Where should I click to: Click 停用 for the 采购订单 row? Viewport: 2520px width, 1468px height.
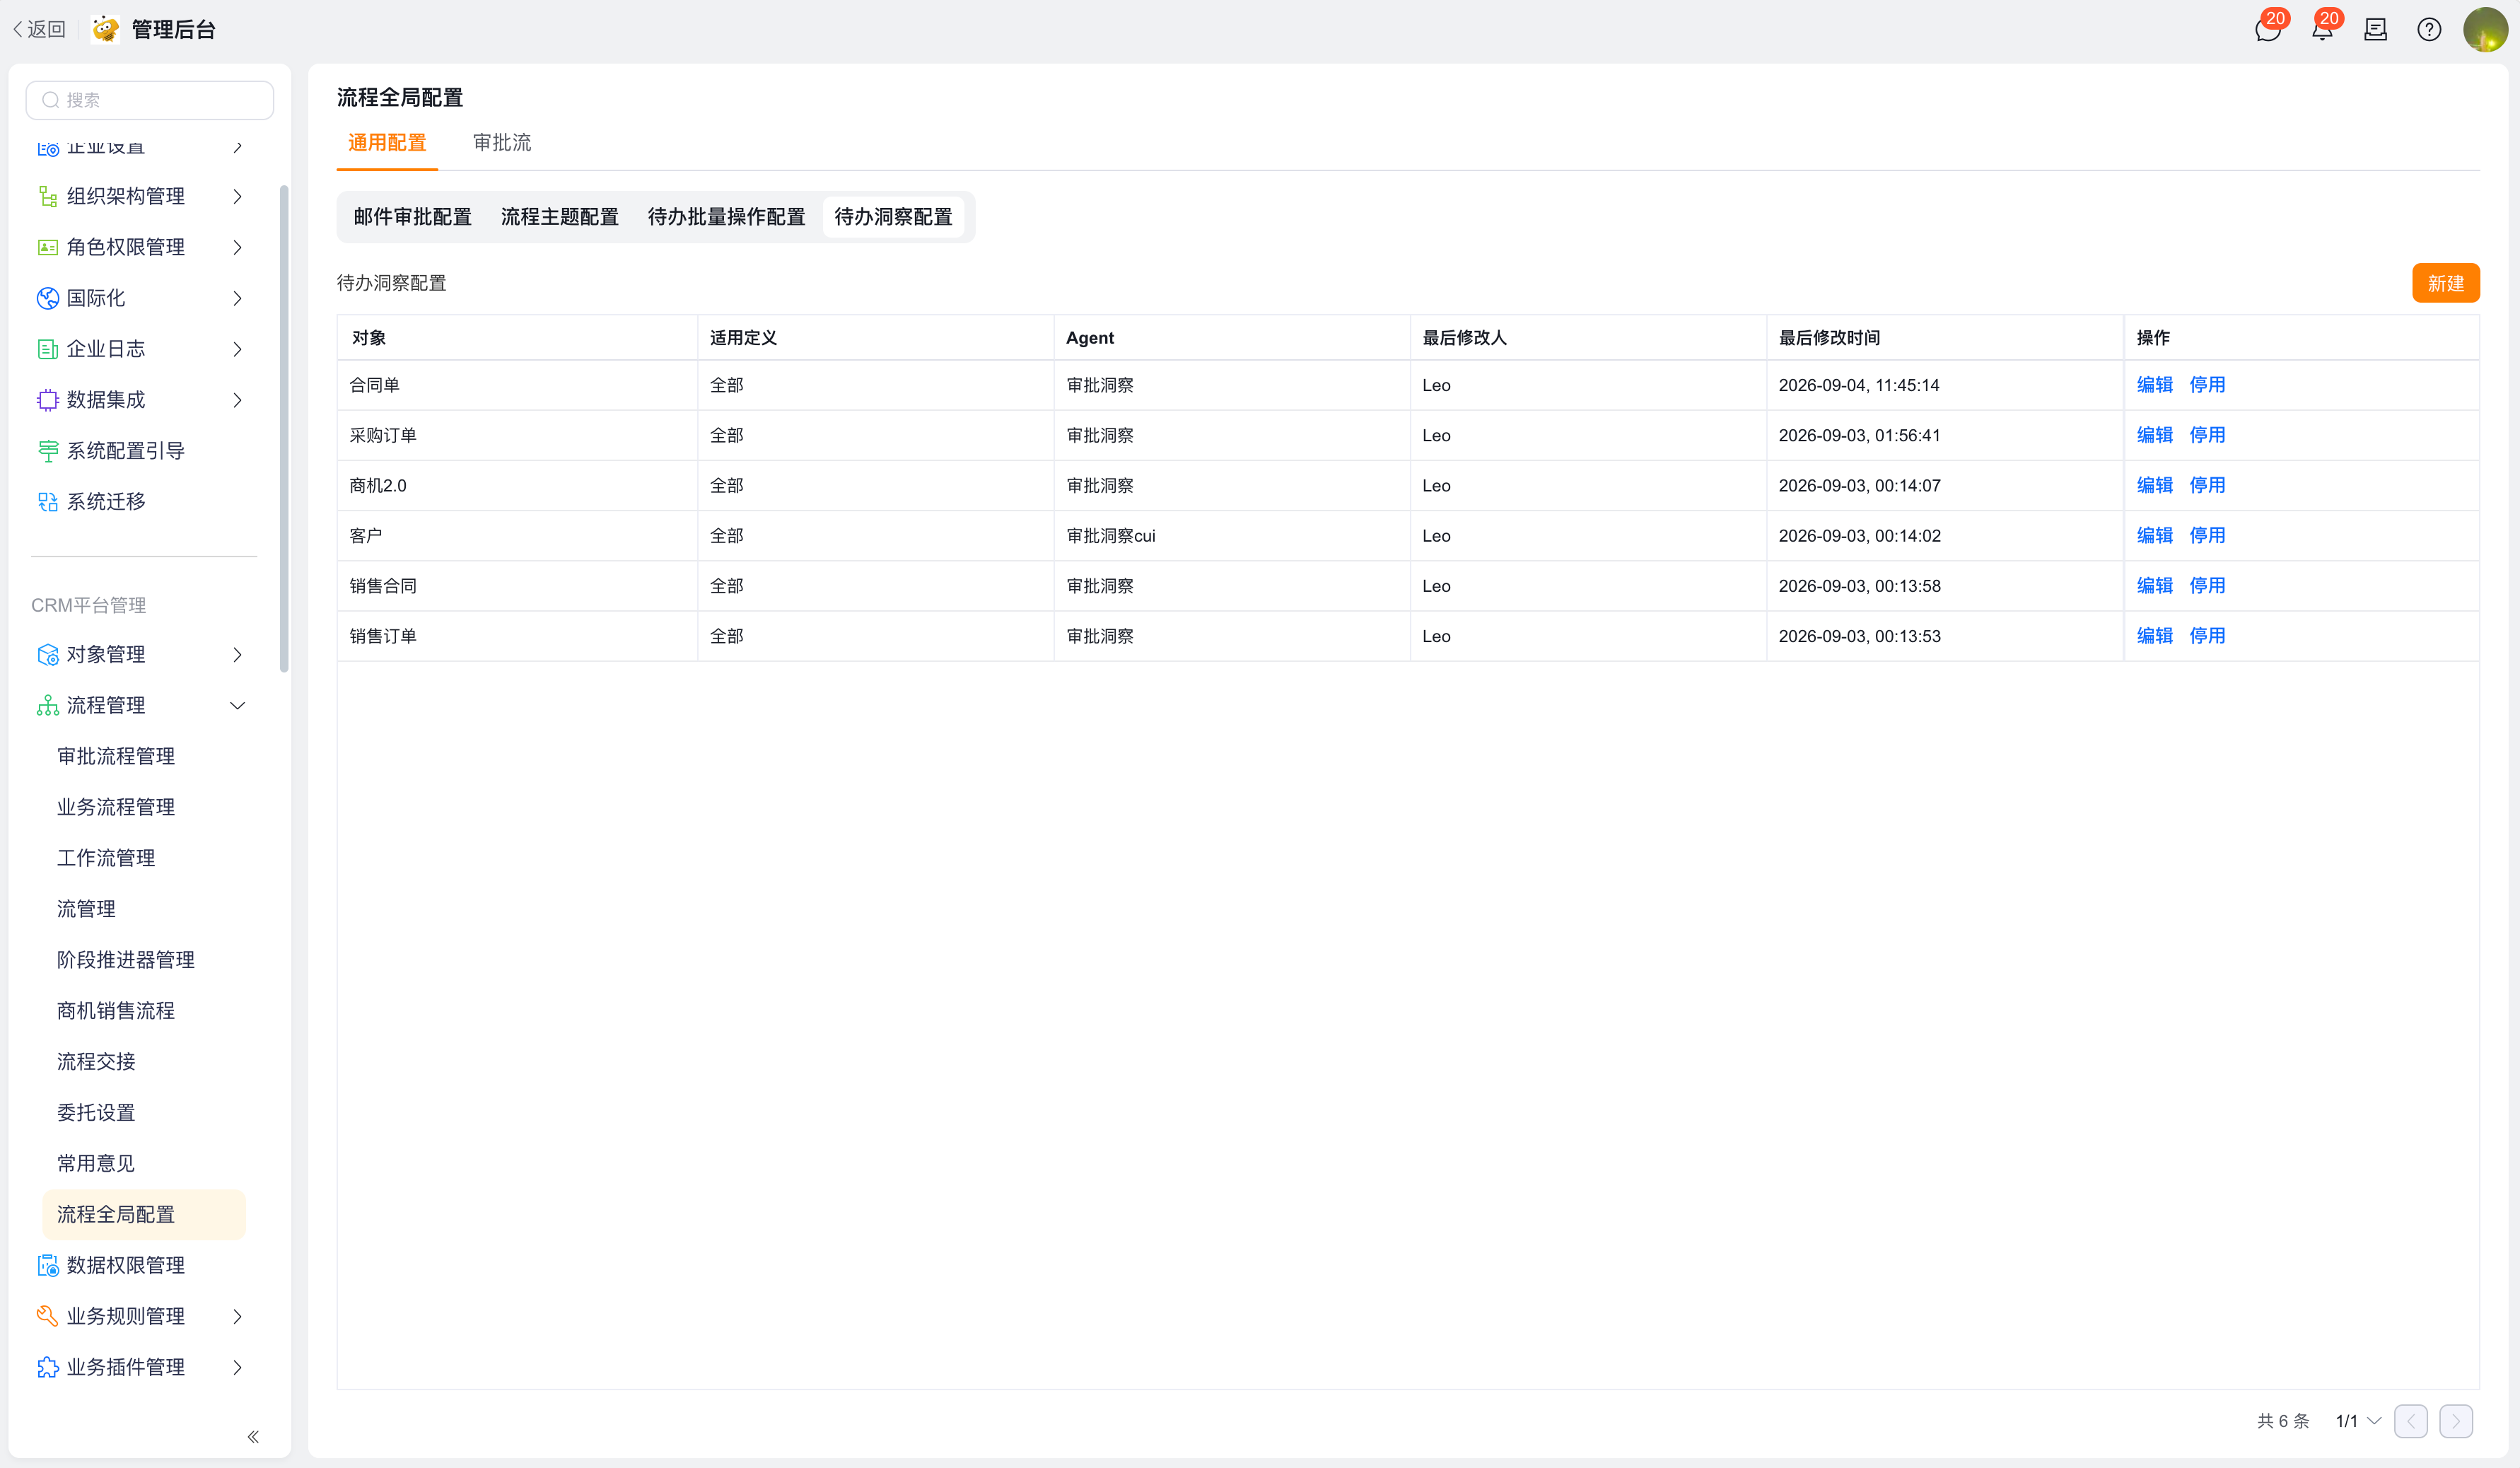[2207, 435]
